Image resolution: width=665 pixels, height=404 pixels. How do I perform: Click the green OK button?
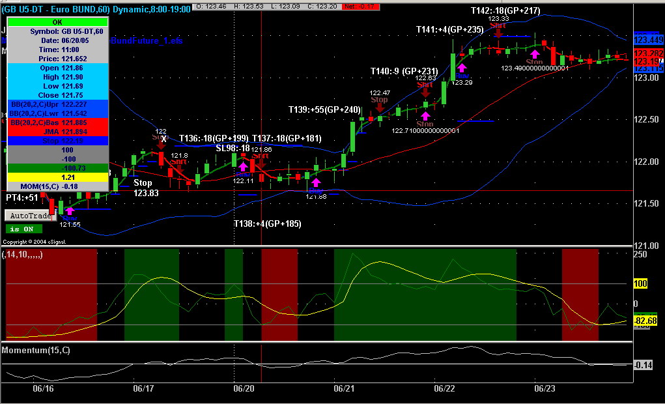58,23
